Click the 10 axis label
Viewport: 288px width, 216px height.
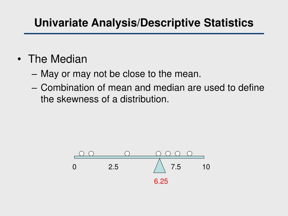(206, 167)
